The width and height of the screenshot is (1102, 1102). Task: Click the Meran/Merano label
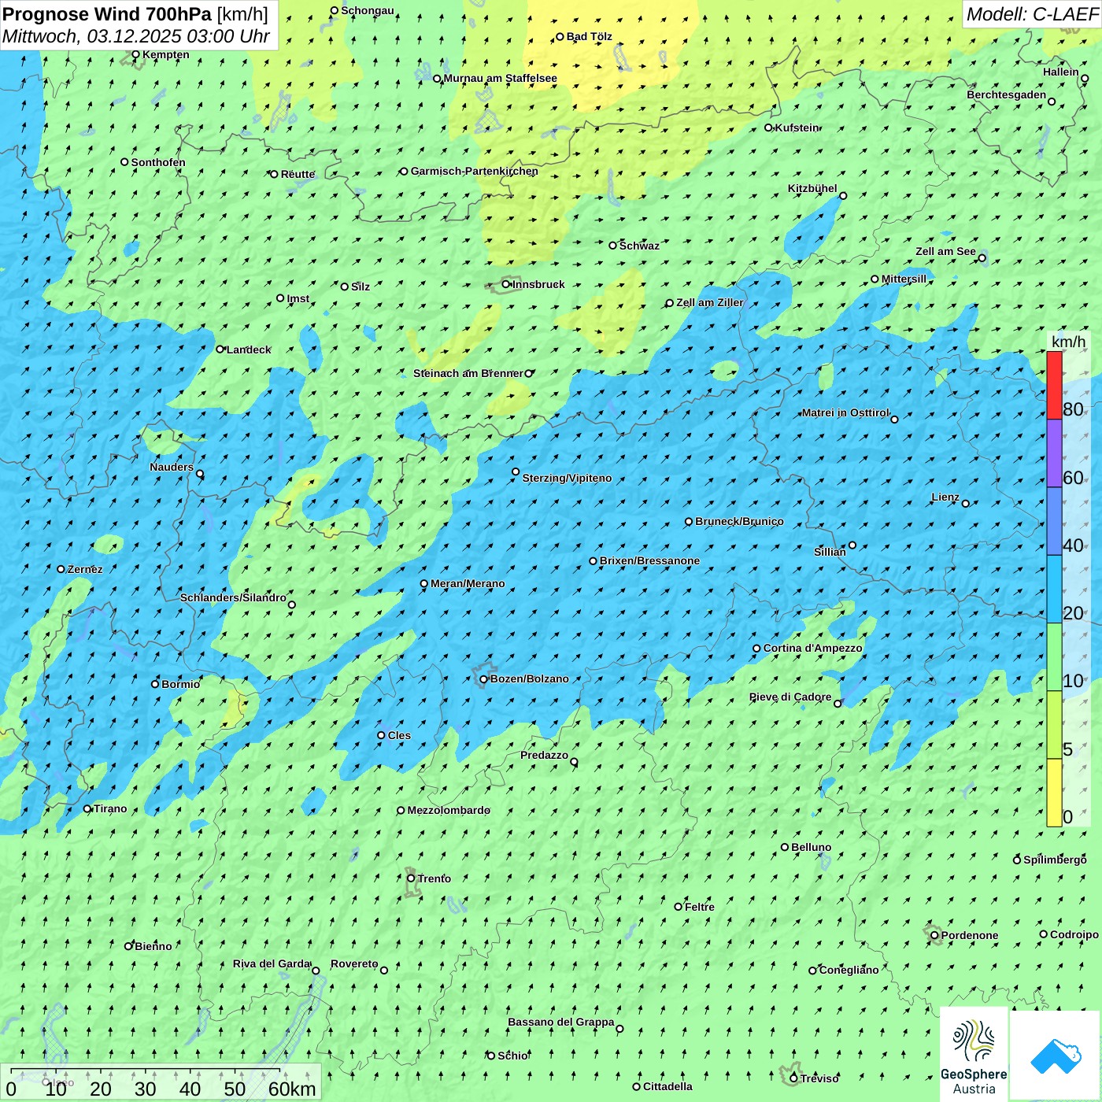click(x=468, y=583)
